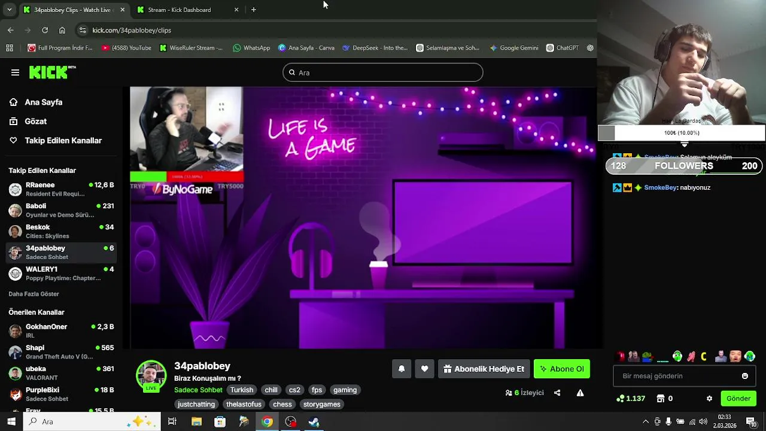
Task: Open ubeka recommended channel
Action: pos(61,373)
